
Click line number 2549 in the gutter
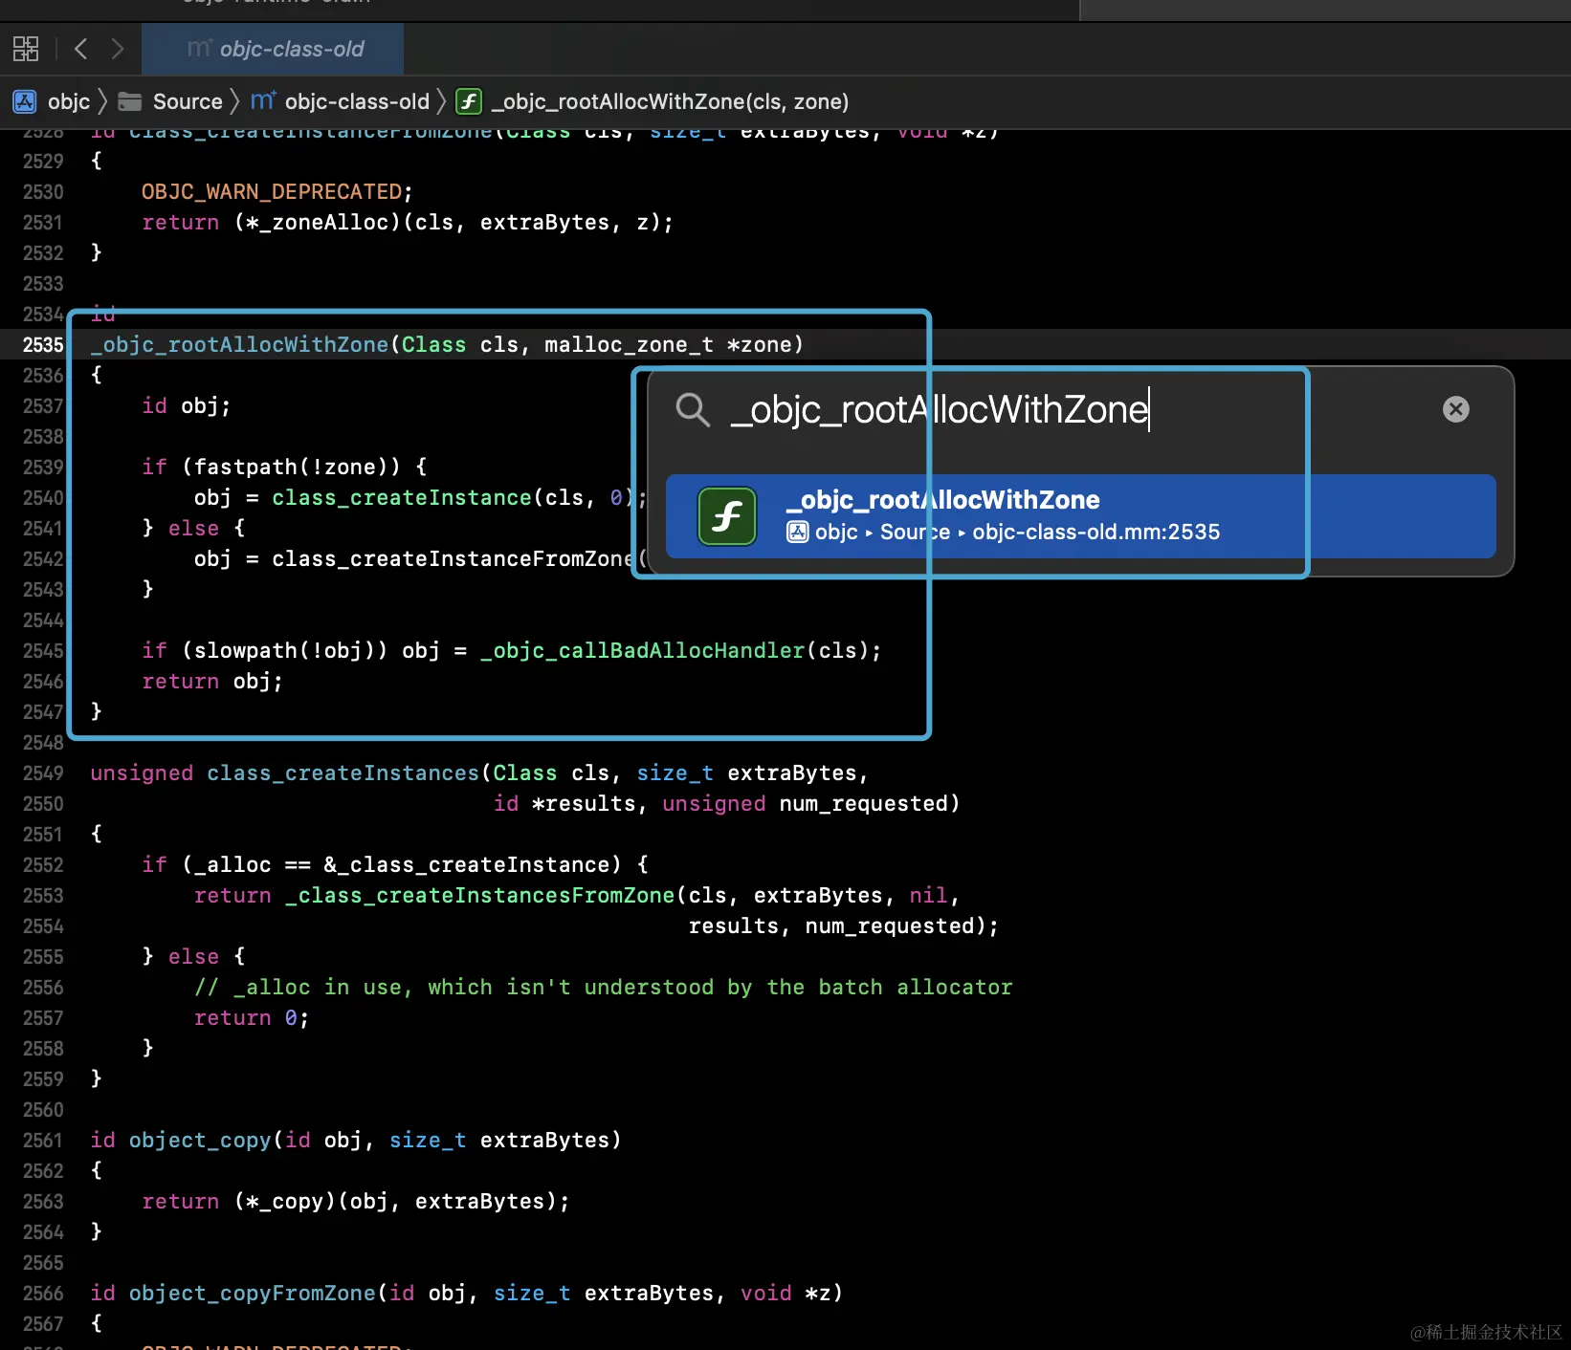pyautogui.click(x=43, y=773)
